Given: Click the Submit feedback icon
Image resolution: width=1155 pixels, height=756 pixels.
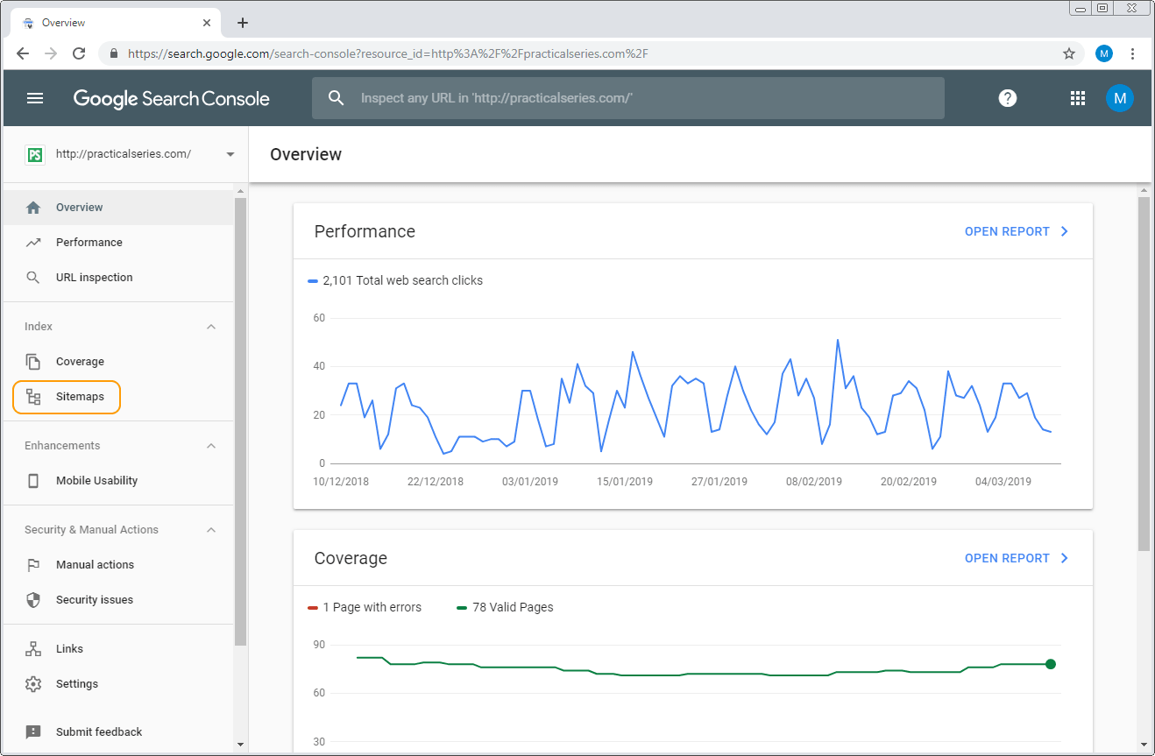Looking at the screenshot, I should pos(33,732).
